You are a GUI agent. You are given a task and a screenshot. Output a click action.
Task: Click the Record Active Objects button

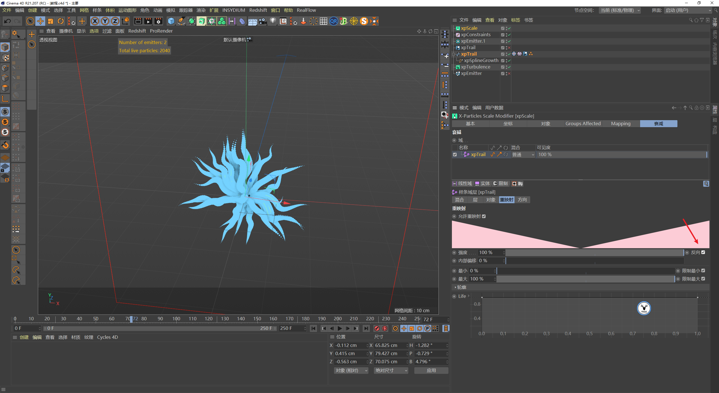[x=377, y=328]
